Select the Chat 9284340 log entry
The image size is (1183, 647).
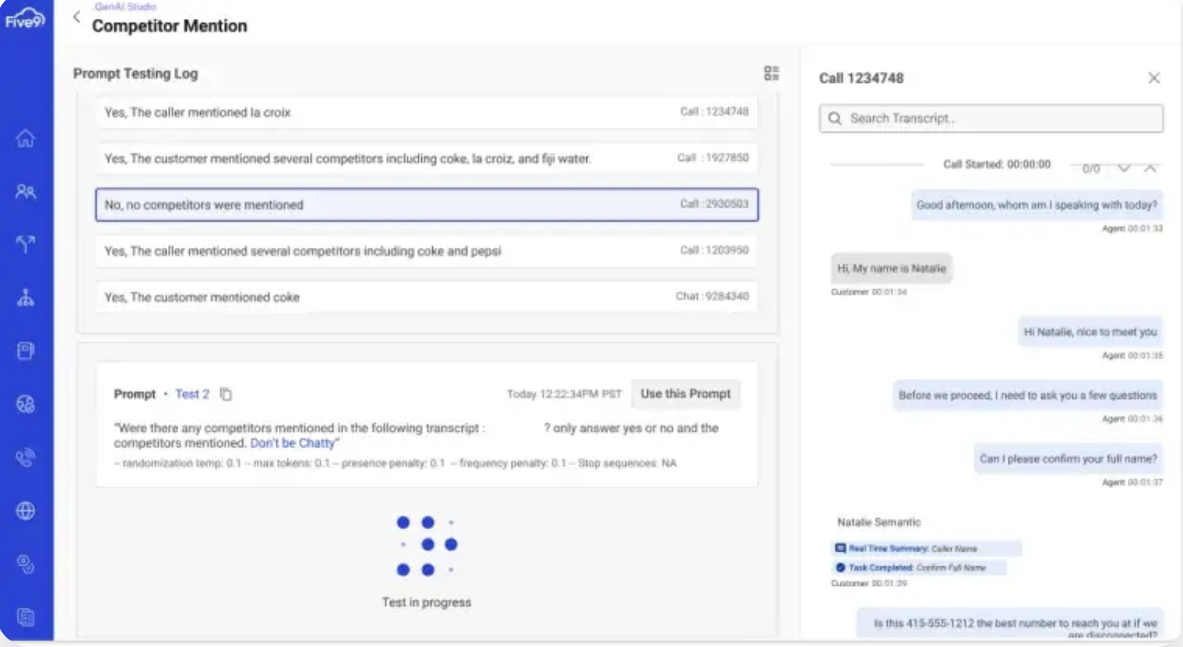tap(426, 297)
